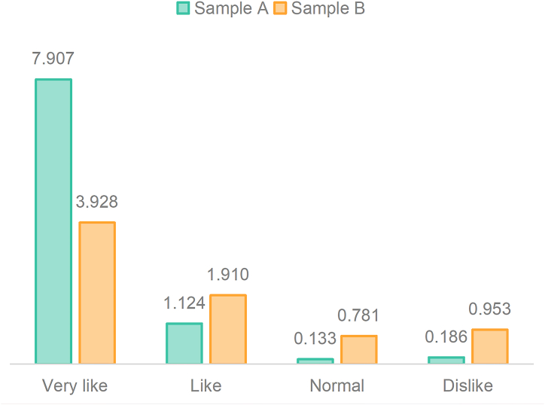Viewport: 545px width, 405px height.
Task: Select the 7.907 data label
Action: click(x=53, y=59)
